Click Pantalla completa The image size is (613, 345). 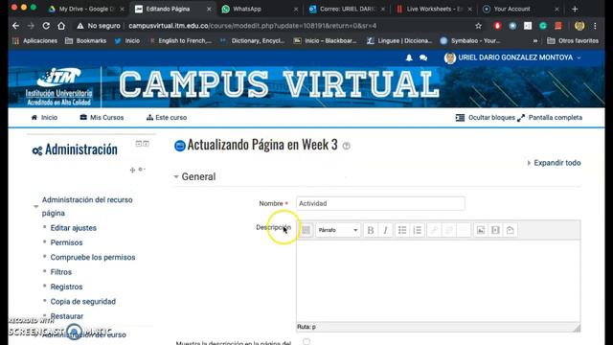tap(549, 117)
